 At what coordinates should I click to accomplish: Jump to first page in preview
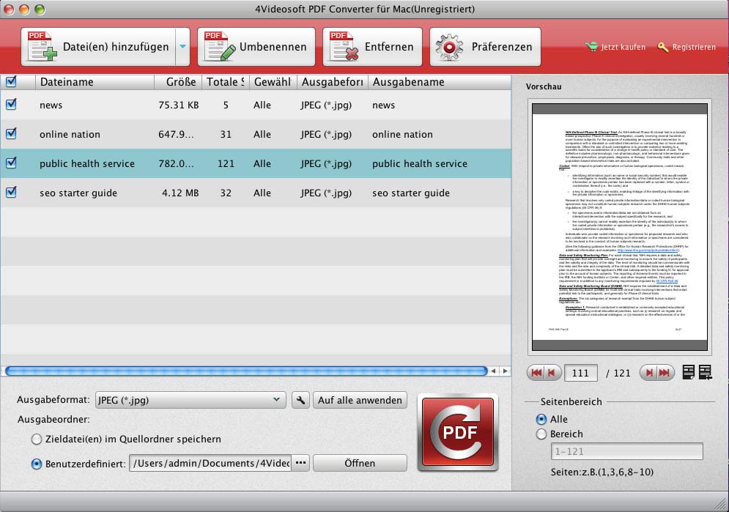pyautogui.click(x=536, y=373)
